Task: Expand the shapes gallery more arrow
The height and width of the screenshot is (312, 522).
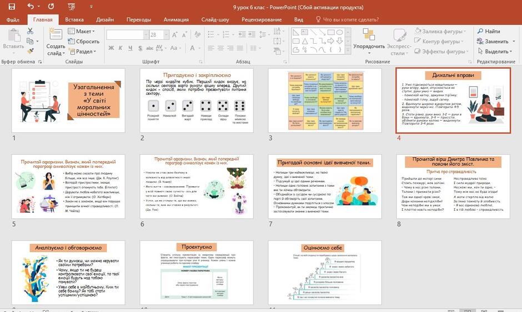Action: point(348,50)
